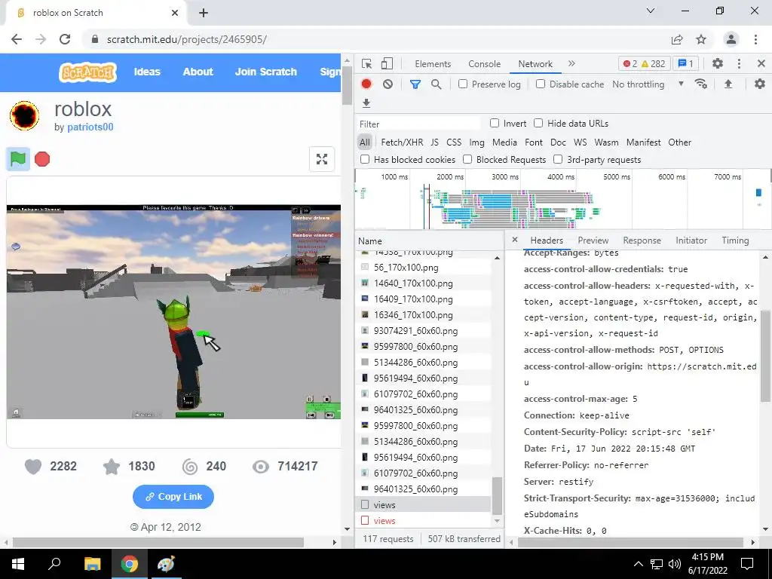
Task: Check 3rd-party requests option
Action: pyautogui.click(x=558, y=160)
